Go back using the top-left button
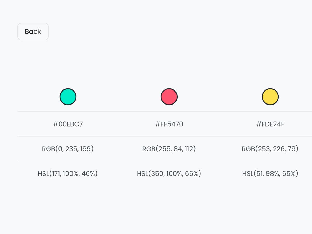Viewport: 312px width, 234px height. [33, 31]
